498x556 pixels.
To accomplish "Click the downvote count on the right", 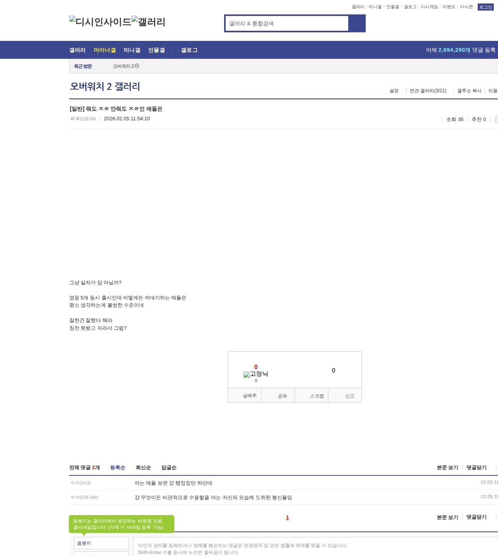I will click(333, 370).
